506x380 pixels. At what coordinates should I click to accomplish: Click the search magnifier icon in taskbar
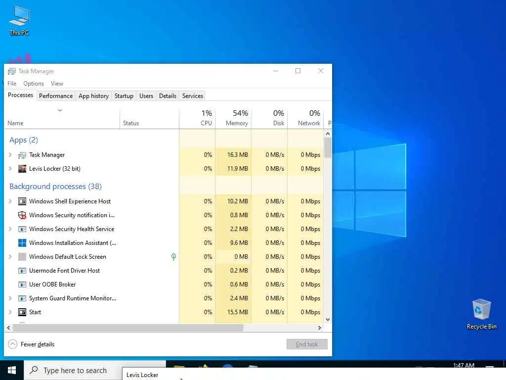point(34,370)
